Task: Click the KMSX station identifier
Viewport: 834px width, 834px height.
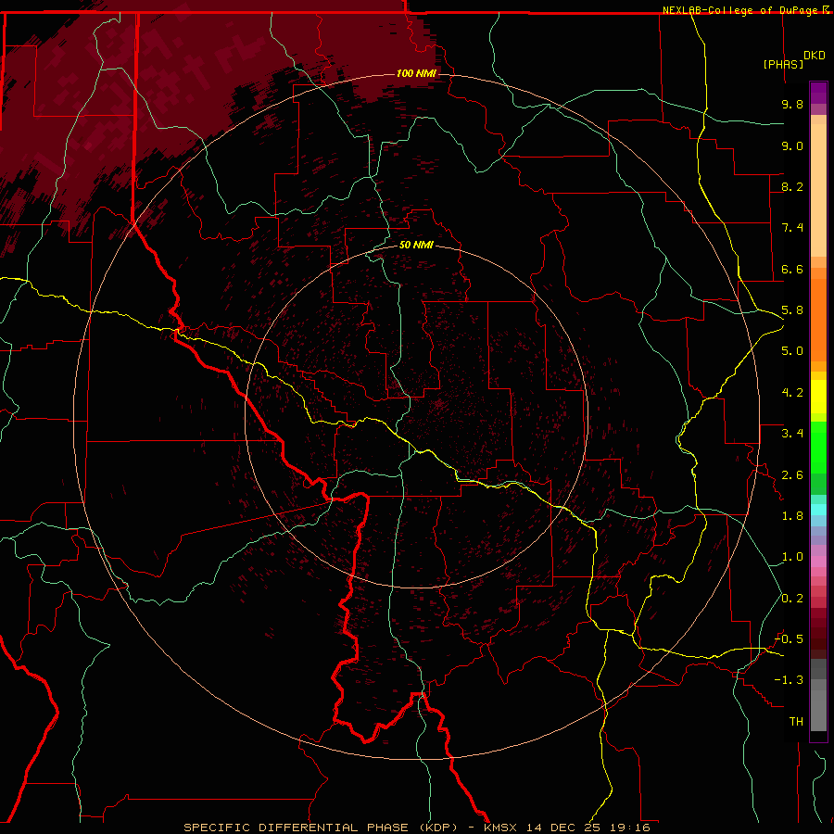Action: [500, 828]
